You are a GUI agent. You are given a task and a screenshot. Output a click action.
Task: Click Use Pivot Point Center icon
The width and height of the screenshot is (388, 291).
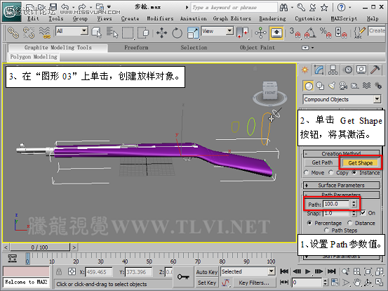pyautogui.click(x=242, y=32)
